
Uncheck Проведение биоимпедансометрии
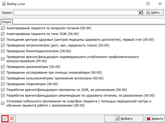(x=3, y=51)
